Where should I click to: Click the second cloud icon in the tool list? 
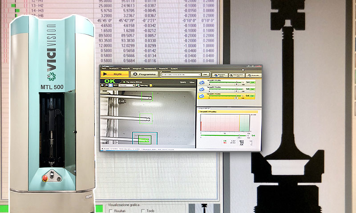pos(201,89)
